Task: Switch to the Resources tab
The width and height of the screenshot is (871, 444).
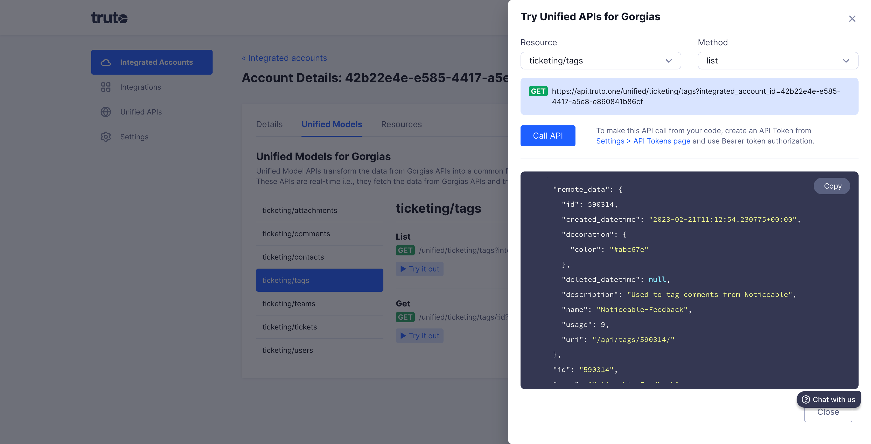Action: [401, 124]
